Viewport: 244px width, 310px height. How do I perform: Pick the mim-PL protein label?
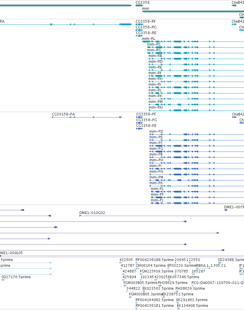157,189
